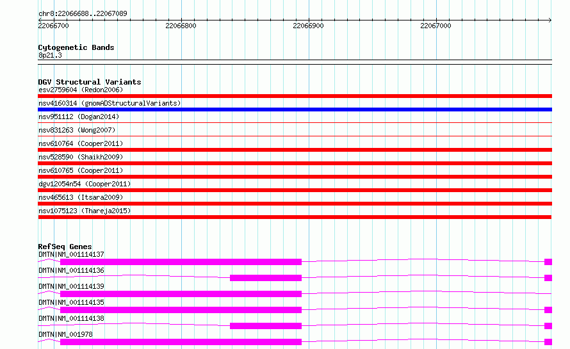Open transcript DMTN|NM_001114139 label
570x349 pixels.
tap(71, 286)
